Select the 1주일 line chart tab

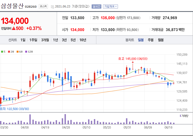(33, 40)
